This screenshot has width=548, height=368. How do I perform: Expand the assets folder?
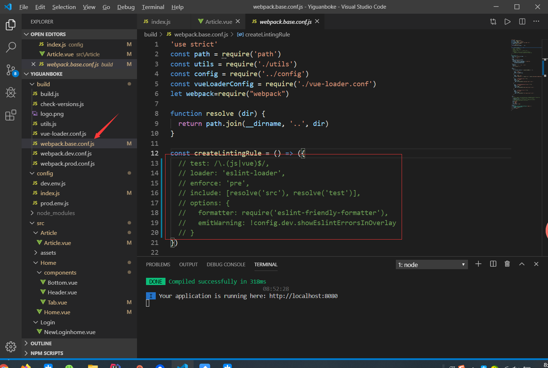point(79,253)
